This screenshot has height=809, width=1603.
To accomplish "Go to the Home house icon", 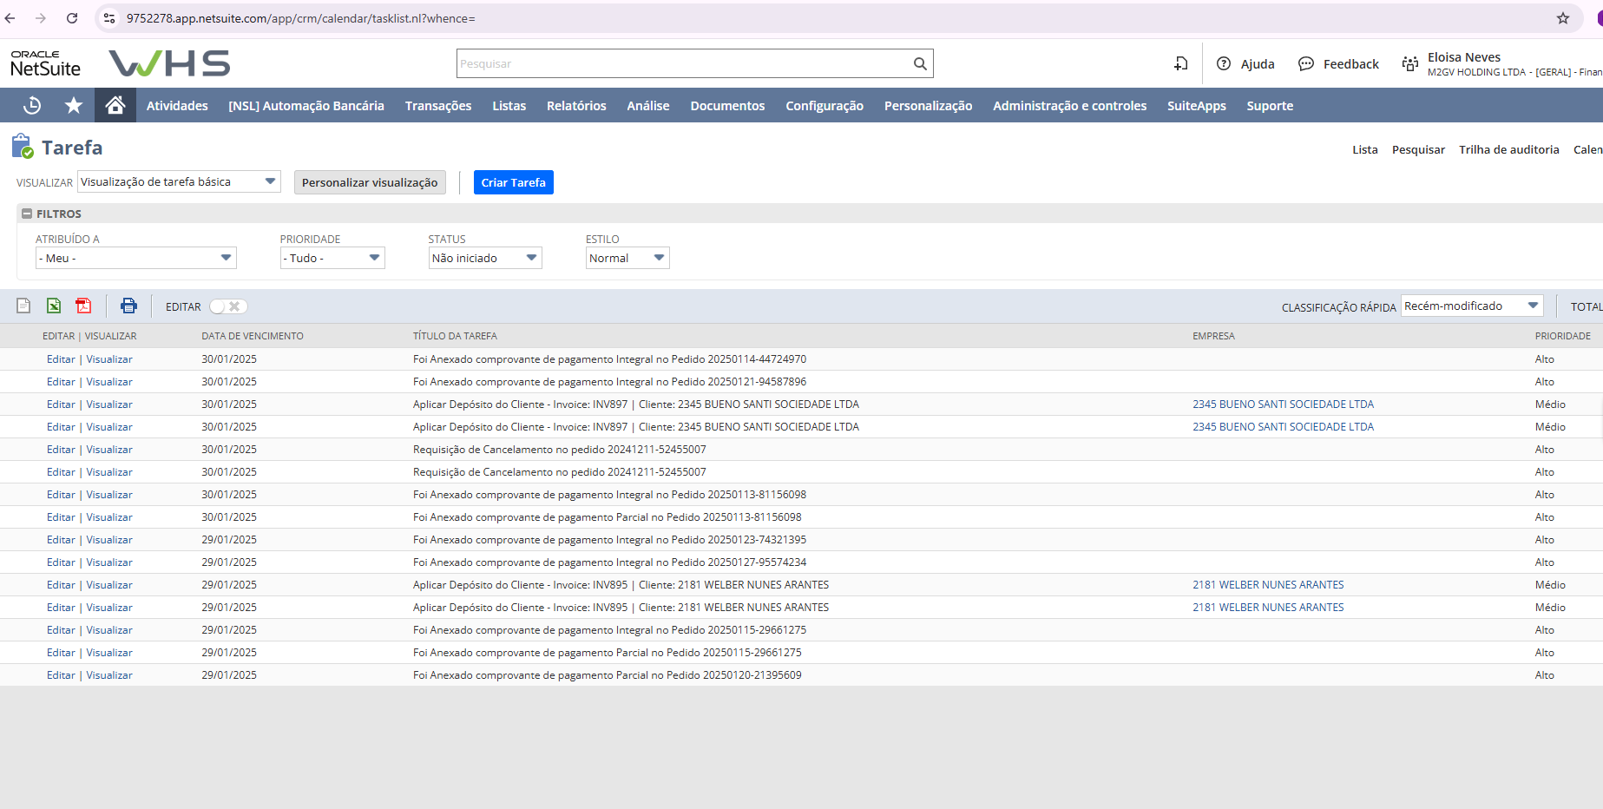I will (x=115, y=106).
